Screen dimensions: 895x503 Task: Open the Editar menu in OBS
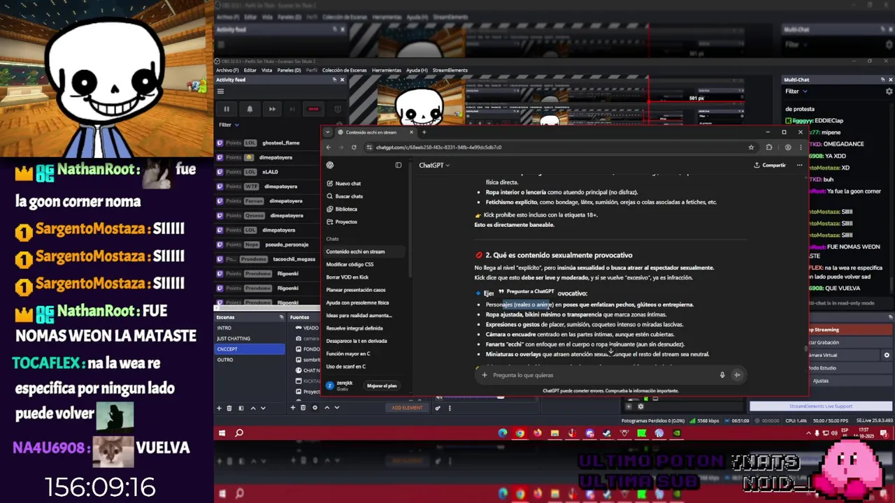click(x=250, y=70)
